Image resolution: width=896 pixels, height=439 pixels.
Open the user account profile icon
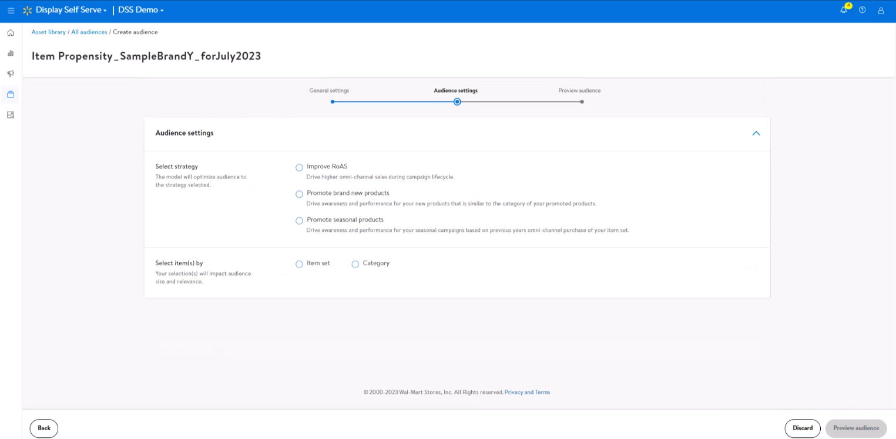tap(881, 11)
